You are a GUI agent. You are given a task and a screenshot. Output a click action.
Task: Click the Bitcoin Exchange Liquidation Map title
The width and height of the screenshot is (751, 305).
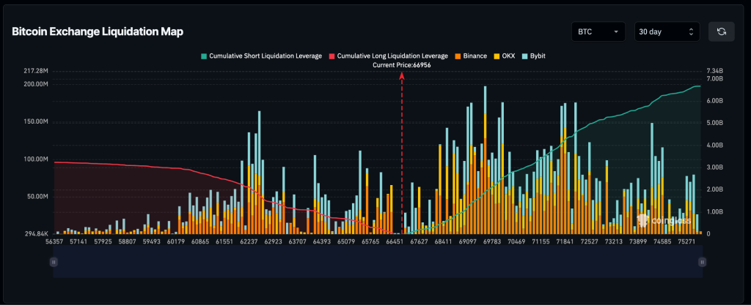coord(98,32)
